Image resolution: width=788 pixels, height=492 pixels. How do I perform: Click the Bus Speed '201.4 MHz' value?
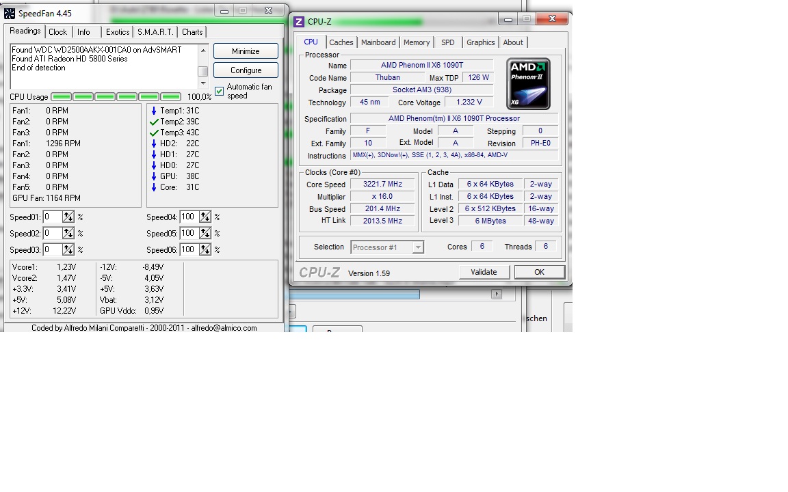(x=383, y=209)
